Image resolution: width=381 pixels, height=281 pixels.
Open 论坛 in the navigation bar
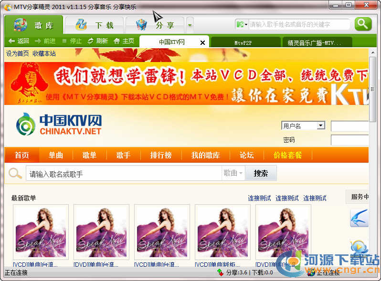click(246, 155)
